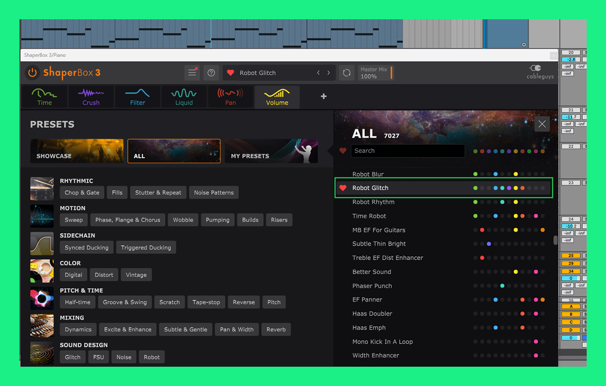Select the Liquid shaper icon
Viewport: 606px width, 386px height.
pos(184,96)
